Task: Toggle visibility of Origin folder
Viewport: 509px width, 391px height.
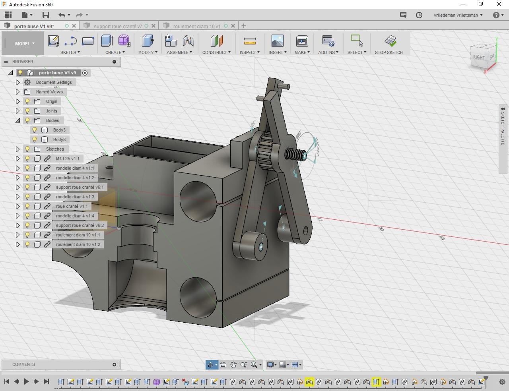Action: [x=27, y=101]
